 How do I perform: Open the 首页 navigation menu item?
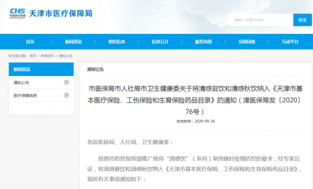point(30,42)
